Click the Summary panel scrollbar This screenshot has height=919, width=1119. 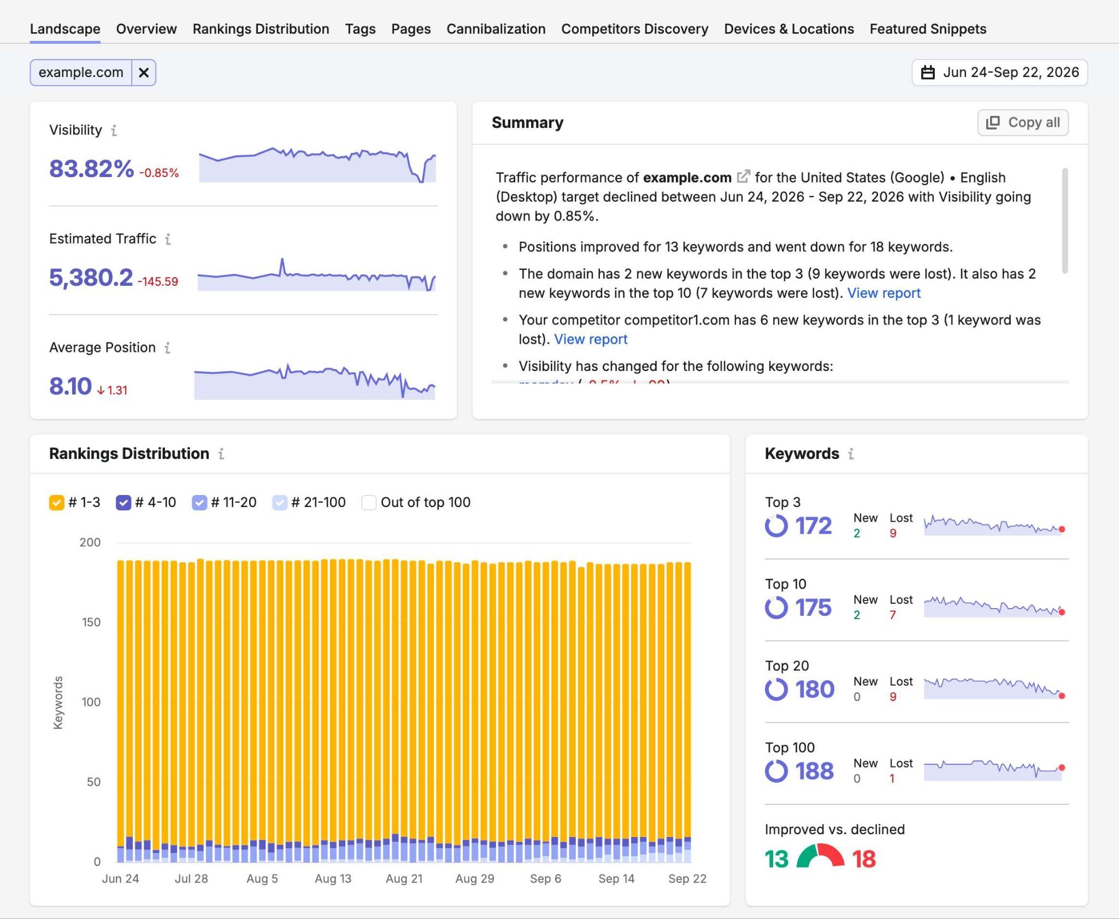click(x=1064, y=221)
